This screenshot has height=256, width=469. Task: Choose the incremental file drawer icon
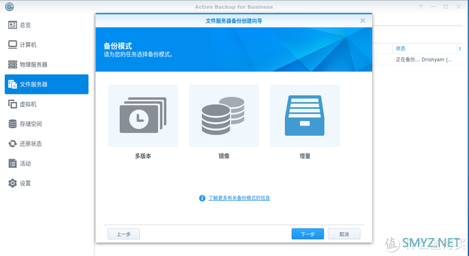tap(305, 115)
